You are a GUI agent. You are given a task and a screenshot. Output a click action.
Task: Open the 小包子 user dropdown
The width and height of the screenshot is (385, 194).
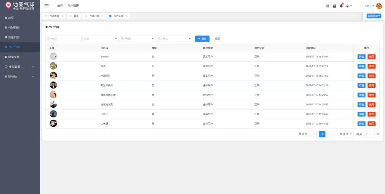[x=369, y=6]
